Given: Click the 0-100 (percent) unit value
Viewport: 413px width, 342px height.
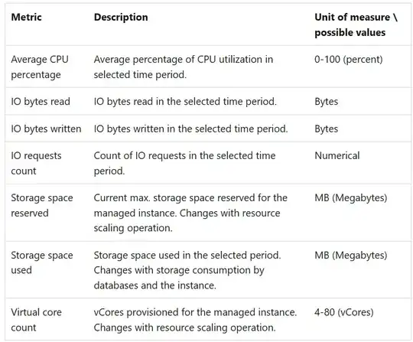Looking at the screenshot, I should click(x=349, y=60).
